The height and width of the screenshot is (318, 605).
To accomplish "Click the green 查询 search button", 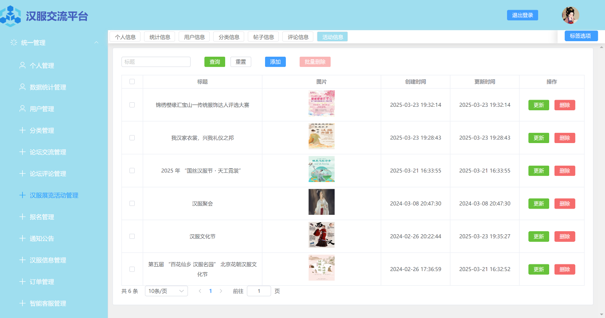I will pos(215,62).
